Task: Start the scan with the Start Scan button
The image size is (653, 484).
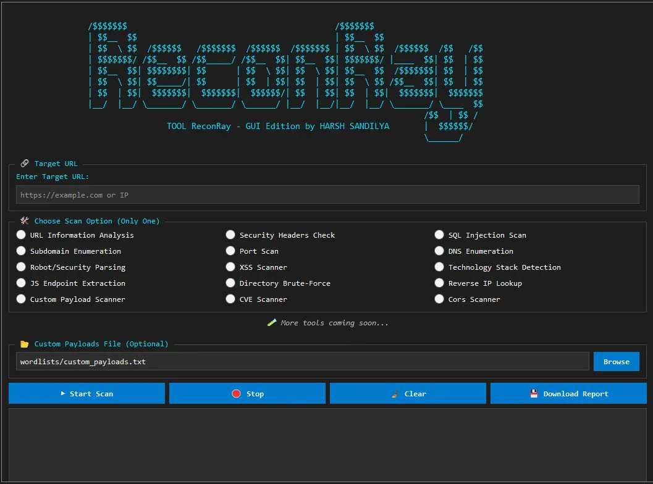Action: [x=87, y=394]
